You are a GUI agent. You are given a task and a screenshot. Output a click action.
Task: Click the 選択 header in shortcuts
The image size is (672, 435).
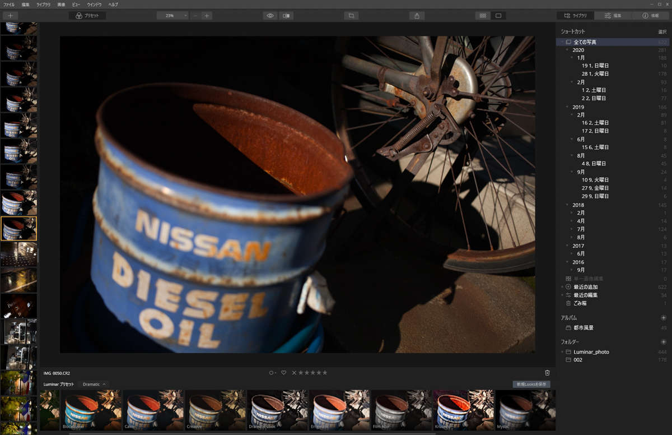(662, 32)
